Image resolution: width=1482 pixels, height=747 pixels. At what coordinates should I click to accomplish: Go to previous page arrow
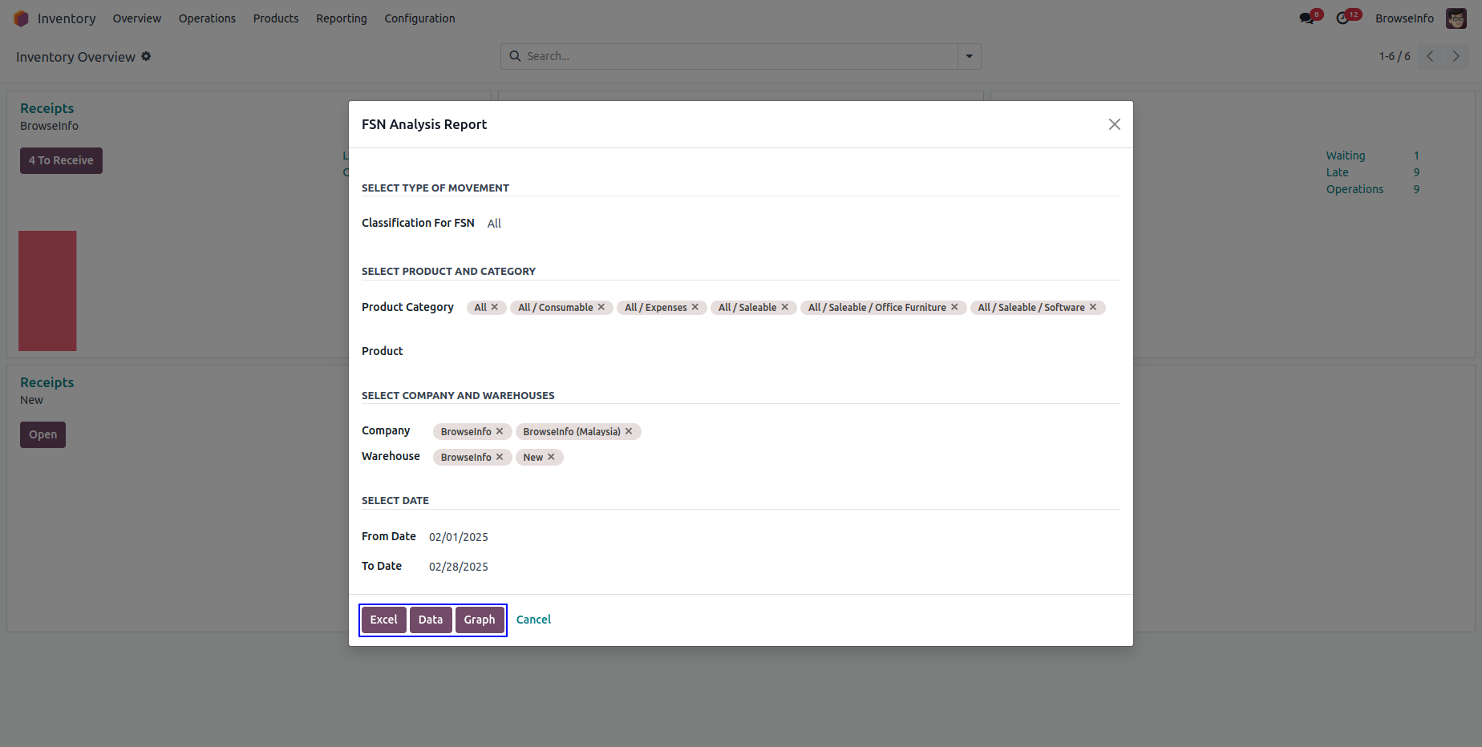1430,56
